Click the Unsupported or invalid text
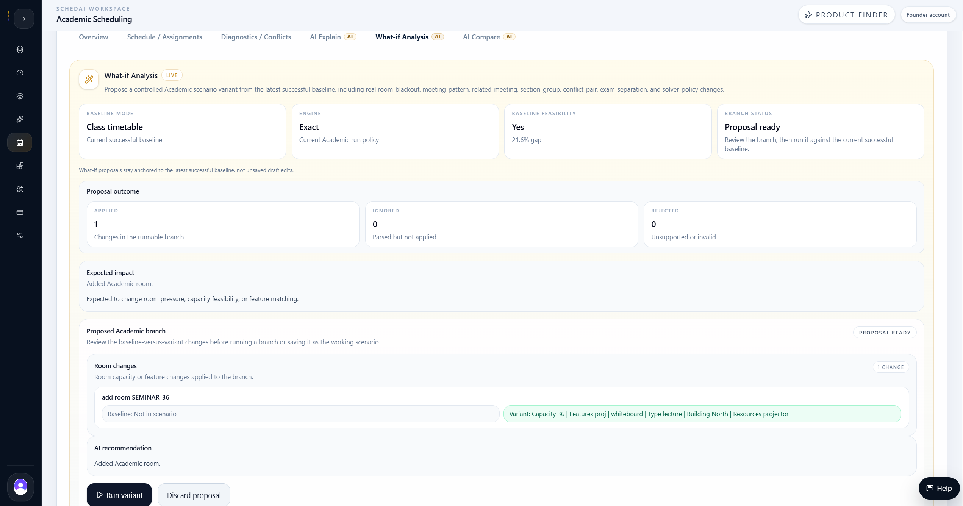Viewport: 963px width, 506px height. (683, 237)
